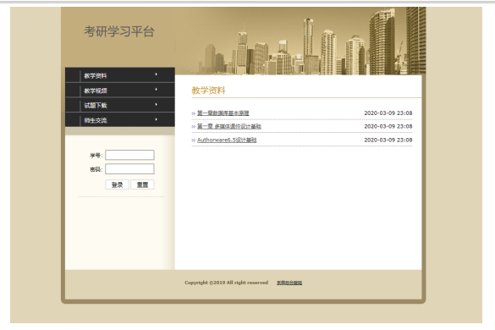Select the 试题下载 sidebar menu item
Image resolution: width=495 pixels, height=330 pixels.
pos(96,106)
